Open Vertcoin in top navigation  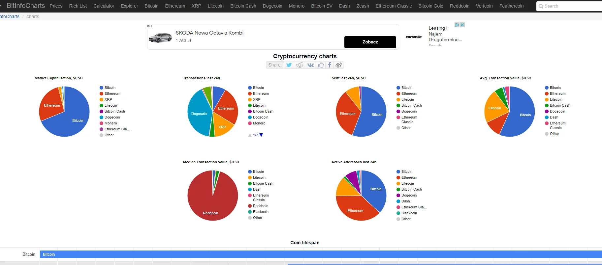point(484,6)
